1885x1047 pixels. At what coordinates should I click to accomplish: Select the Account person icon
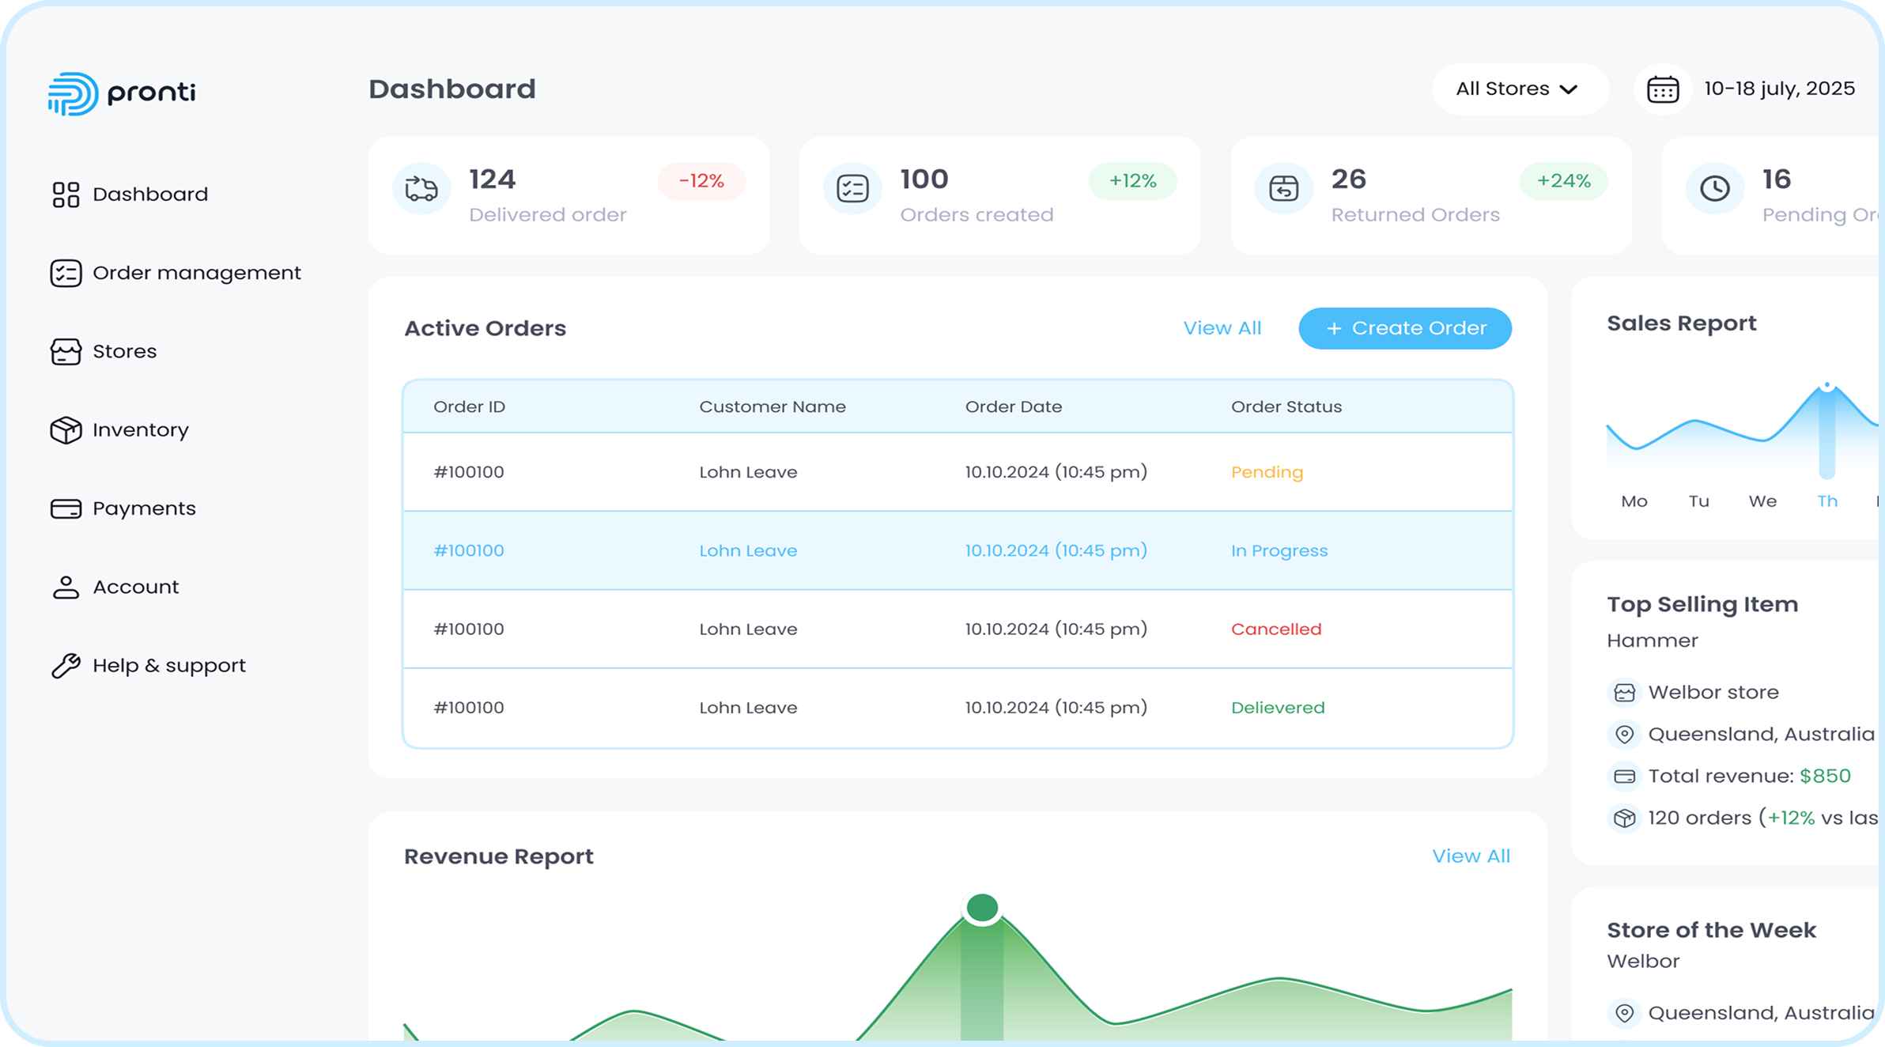tap(66, 586)
